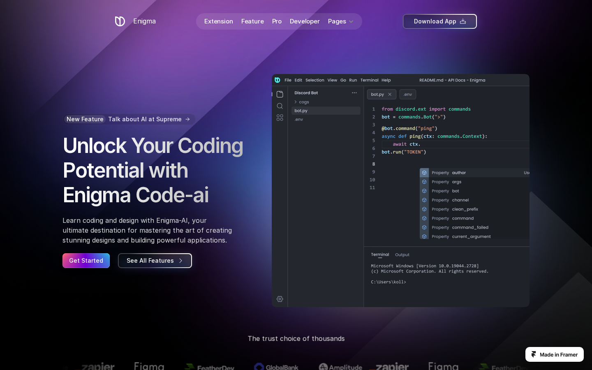Click the cube icon beside args
Viewport: 592px width, 370px height.
[424, 182]
